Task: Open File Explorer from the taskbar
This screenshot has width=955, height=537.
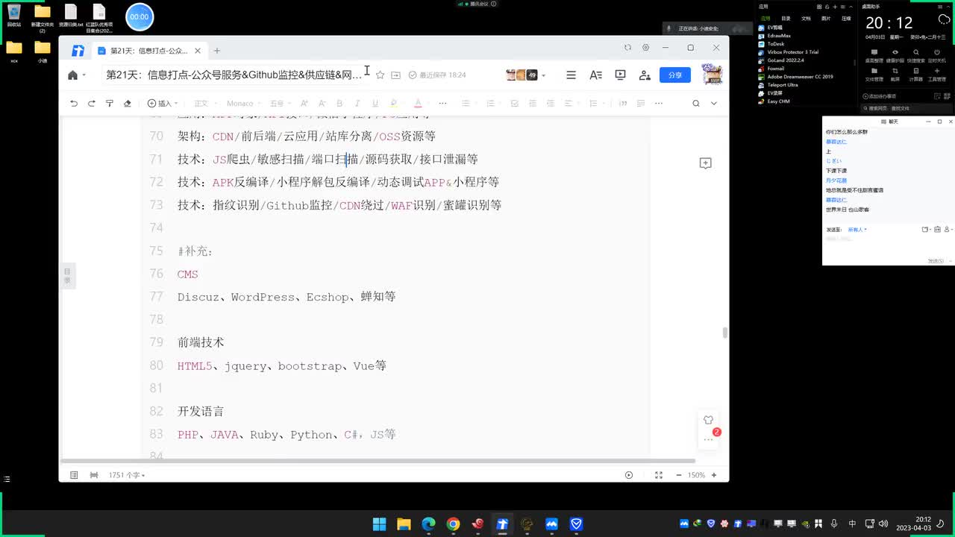Action: point(404,524)
